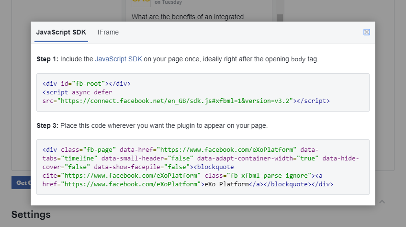This screenshot has height=227, width=406.
Task: Click the 'Step 1:' label text
Action: [47, 59]
